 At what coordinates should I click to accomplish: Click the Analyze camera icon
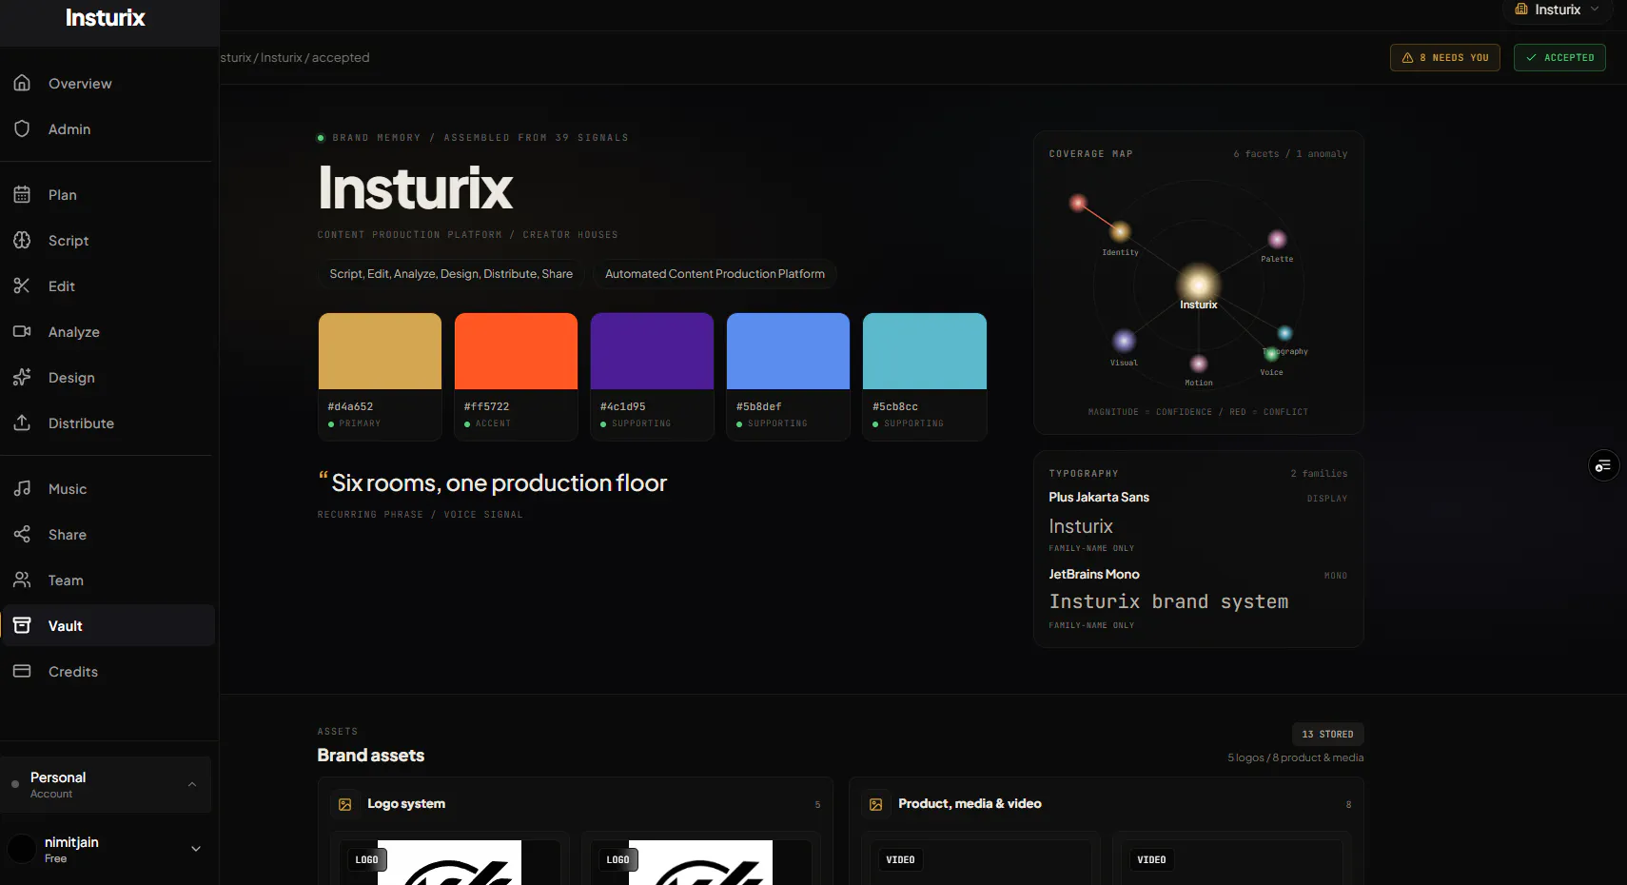(x=22, y=331)
